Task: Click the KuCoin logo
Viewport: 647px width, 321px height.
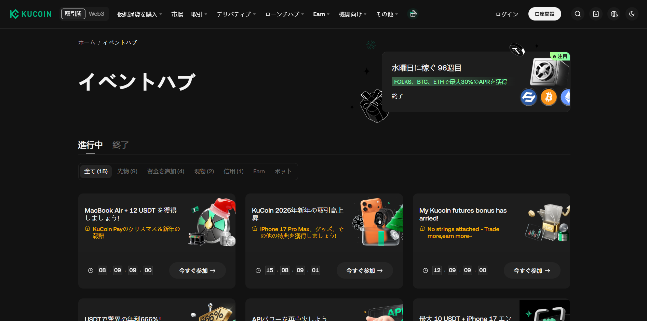Action: click(x=31, y=14)
